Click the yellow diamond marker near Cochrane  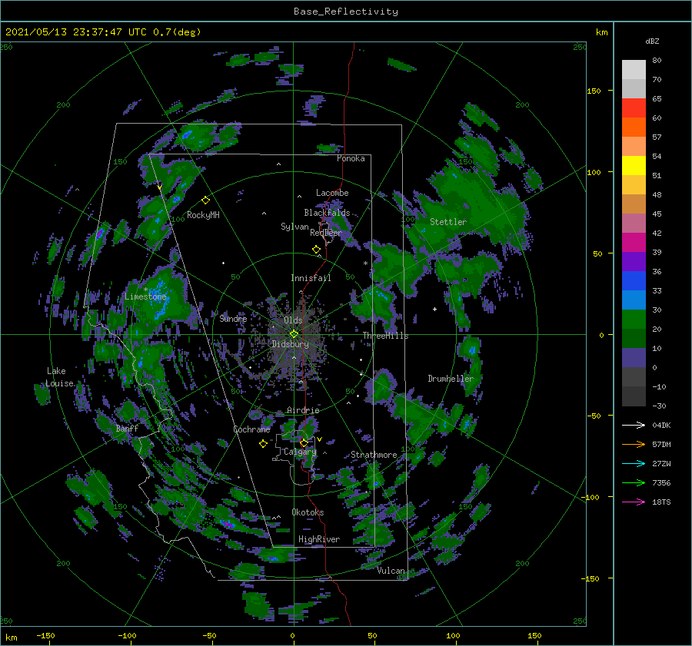(263, 444)
